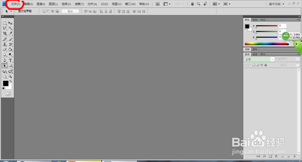
Task: Swap foreground and background colors
Action: (11, 81)
